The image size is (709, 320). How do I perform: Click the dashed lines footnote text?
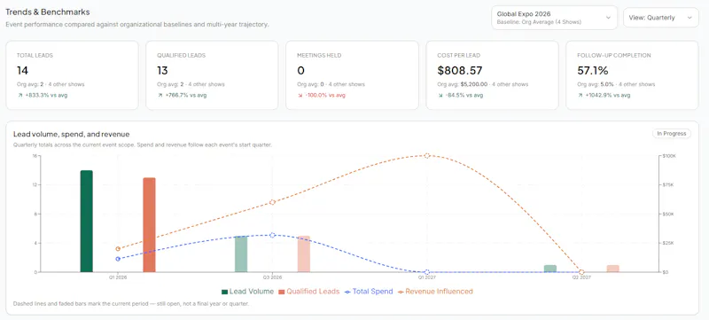(131, 304)
